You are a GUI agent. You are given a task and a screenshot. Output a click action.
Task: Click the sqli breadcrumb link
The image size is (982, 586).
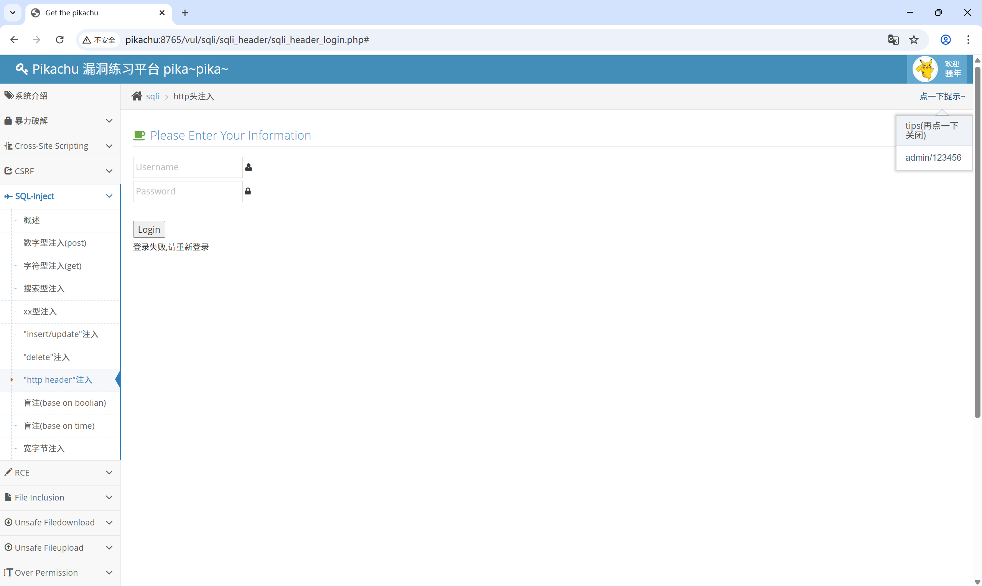coord(152,96)
